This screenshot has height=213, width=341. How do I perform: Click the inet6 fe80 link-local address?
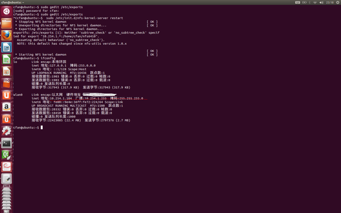pyautogui.click(x=78, y=102)
